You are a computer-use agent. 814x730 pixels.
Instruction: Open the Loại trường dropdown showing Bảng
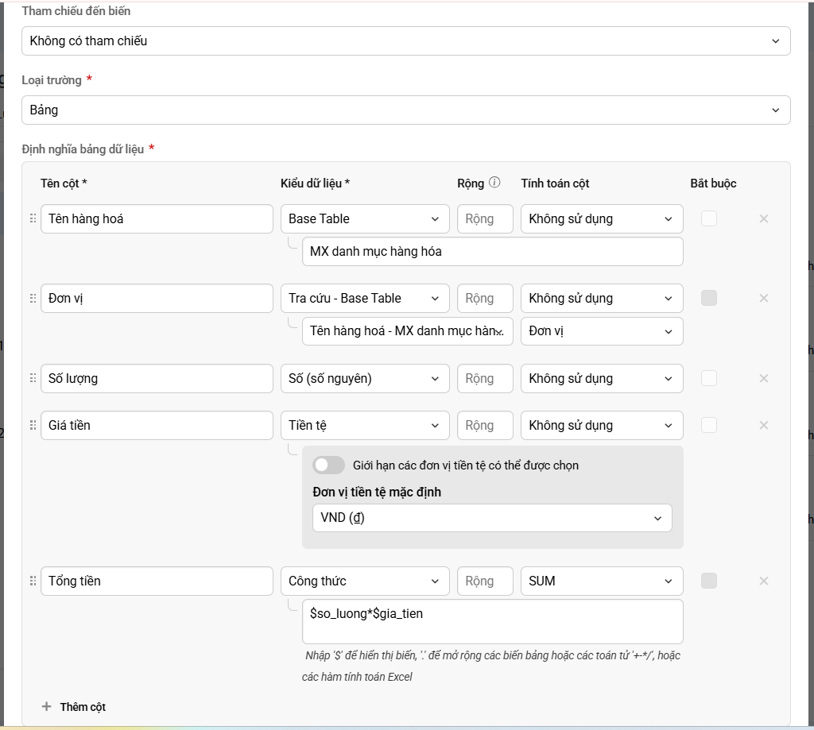406,110
